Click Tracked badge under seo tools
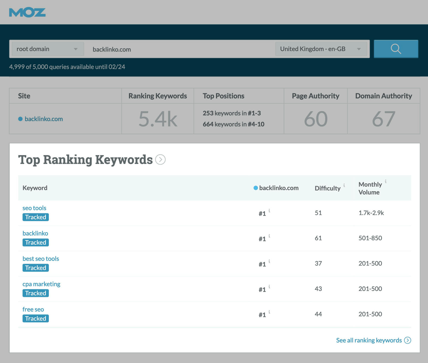This screenshot has height=363, width=428. 36,217
